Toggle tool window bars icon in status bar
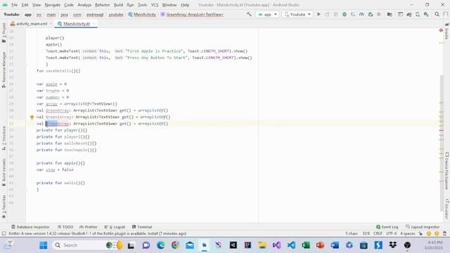This screenshot has width=450, height=253. (4, 233)
